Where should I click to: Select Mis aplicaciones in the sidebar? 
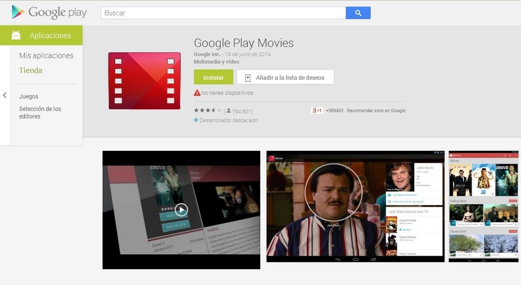coord(46,56)
